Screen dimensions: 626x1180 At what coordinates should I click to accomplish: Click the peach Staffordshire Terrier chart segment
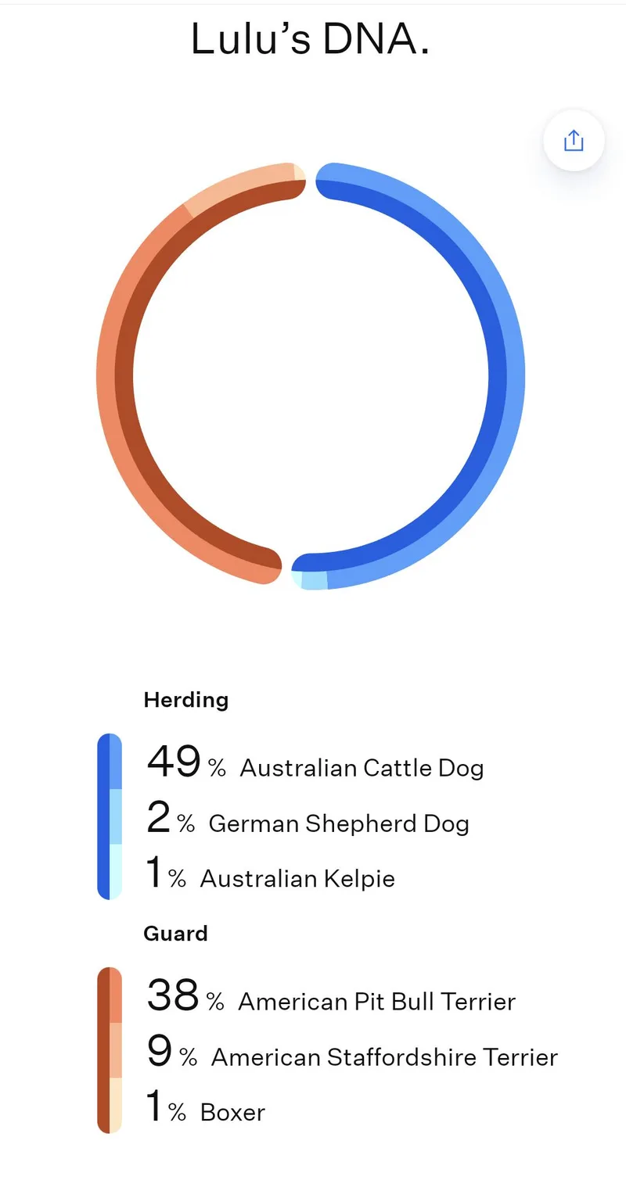[235, 178]
